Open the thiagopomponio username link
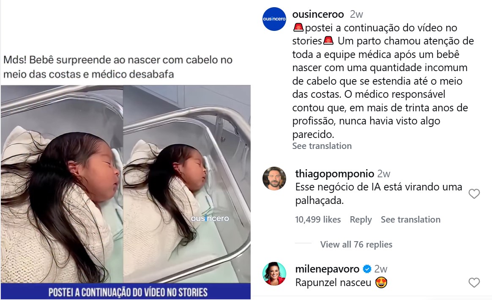Screen dimensions: 492x300 334,174
